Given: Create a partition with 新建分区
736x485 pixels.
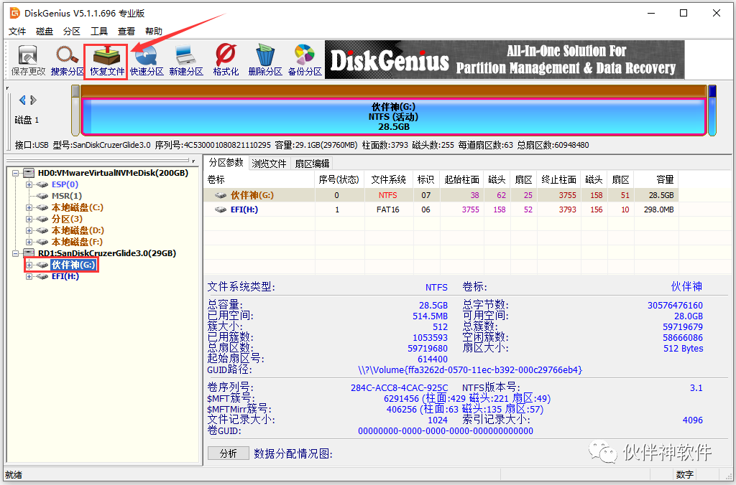Looking at the screenshot, I should (186, 60).
